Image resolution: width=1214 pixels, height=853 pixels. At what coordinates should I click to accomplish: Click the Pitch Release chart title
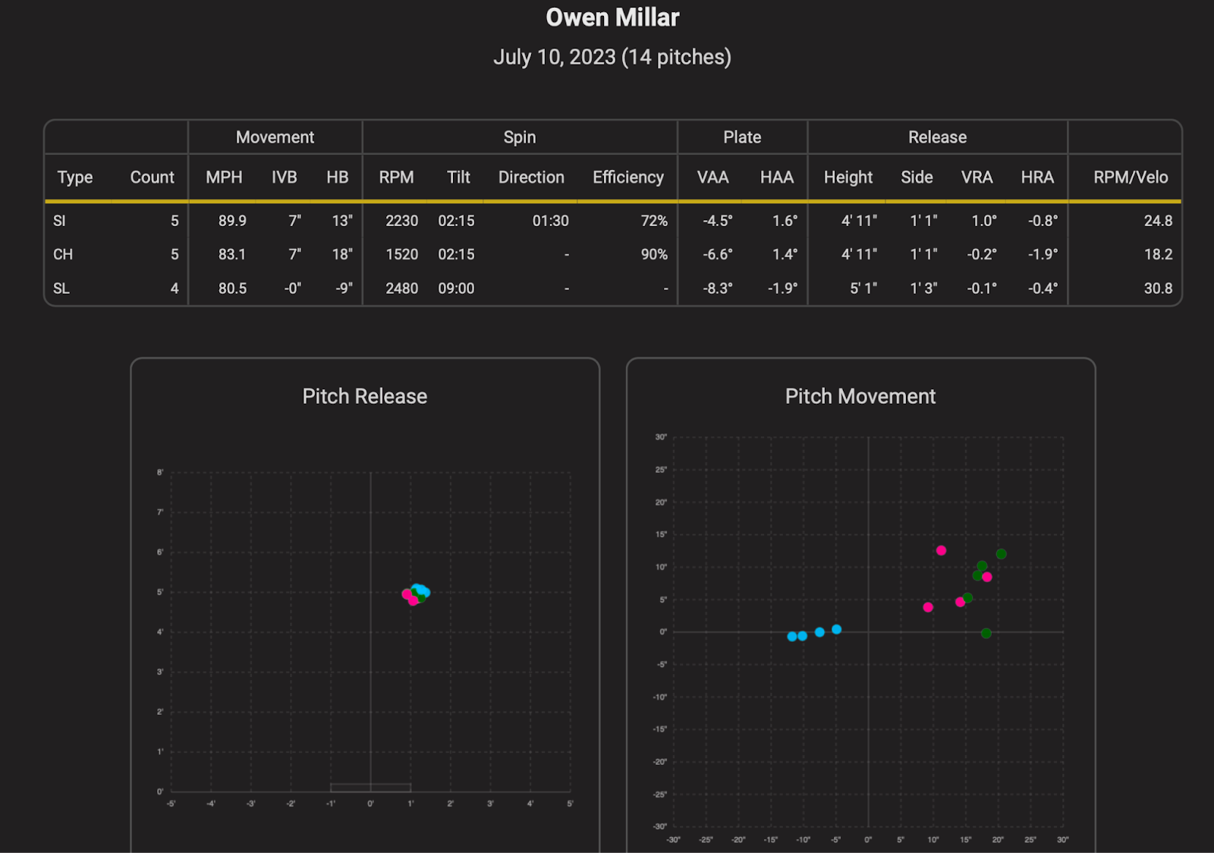[x=365, y=396]
